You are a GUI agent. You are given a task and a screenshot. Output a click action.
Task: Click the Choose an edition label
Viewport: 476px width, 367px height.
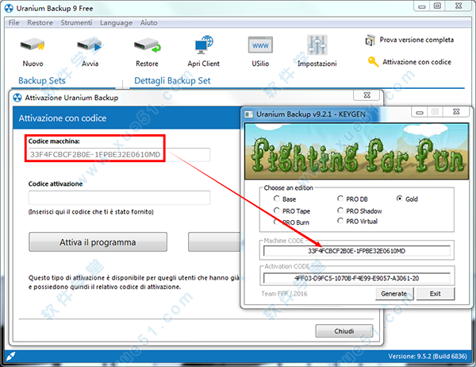289,187
